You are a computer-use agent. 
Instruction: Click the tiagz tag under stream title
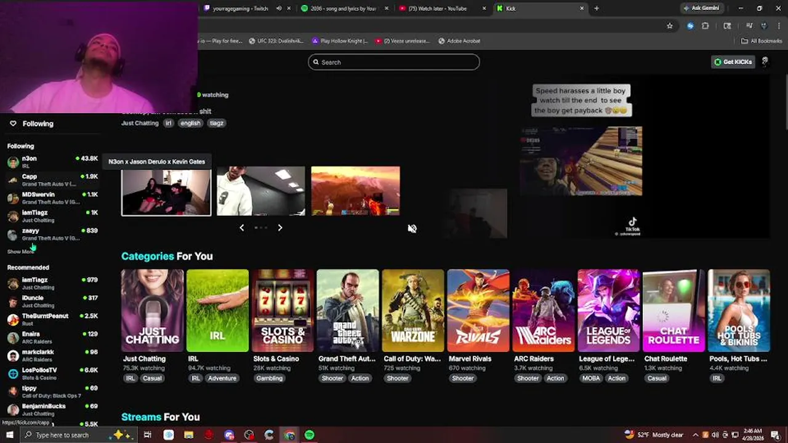click(x=216, y=123)
